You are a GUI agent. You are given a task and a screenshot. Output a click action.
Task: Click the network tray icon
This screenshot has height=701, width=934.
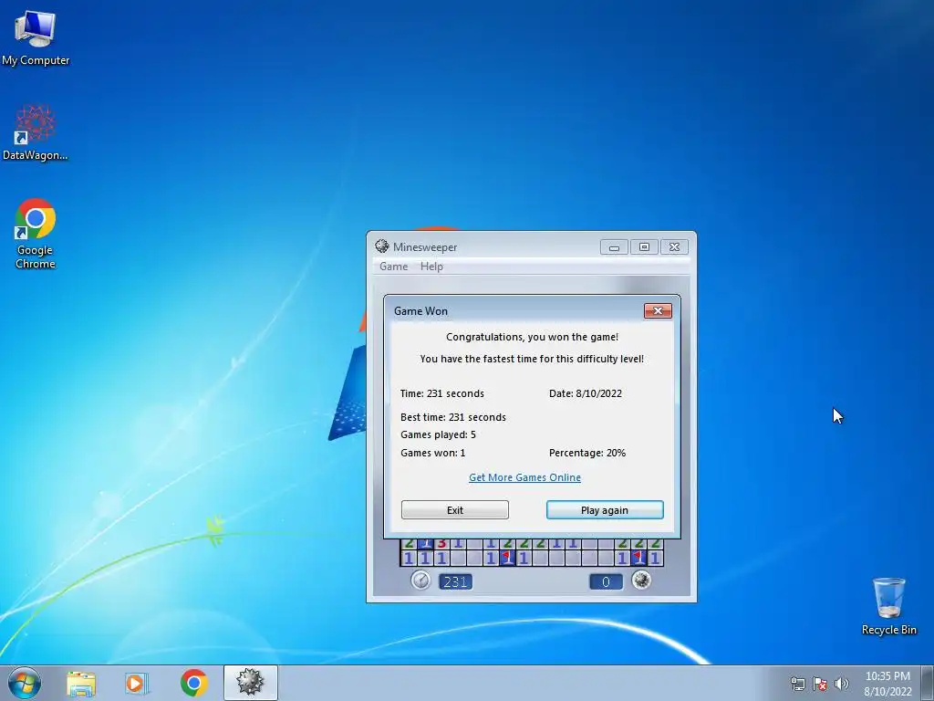pyautogui.click(x=797, y=684)
